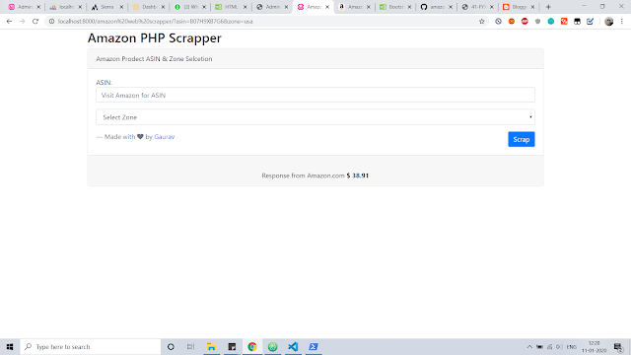Click the Amazon PHP Scrapper heading

click(155, 37)
